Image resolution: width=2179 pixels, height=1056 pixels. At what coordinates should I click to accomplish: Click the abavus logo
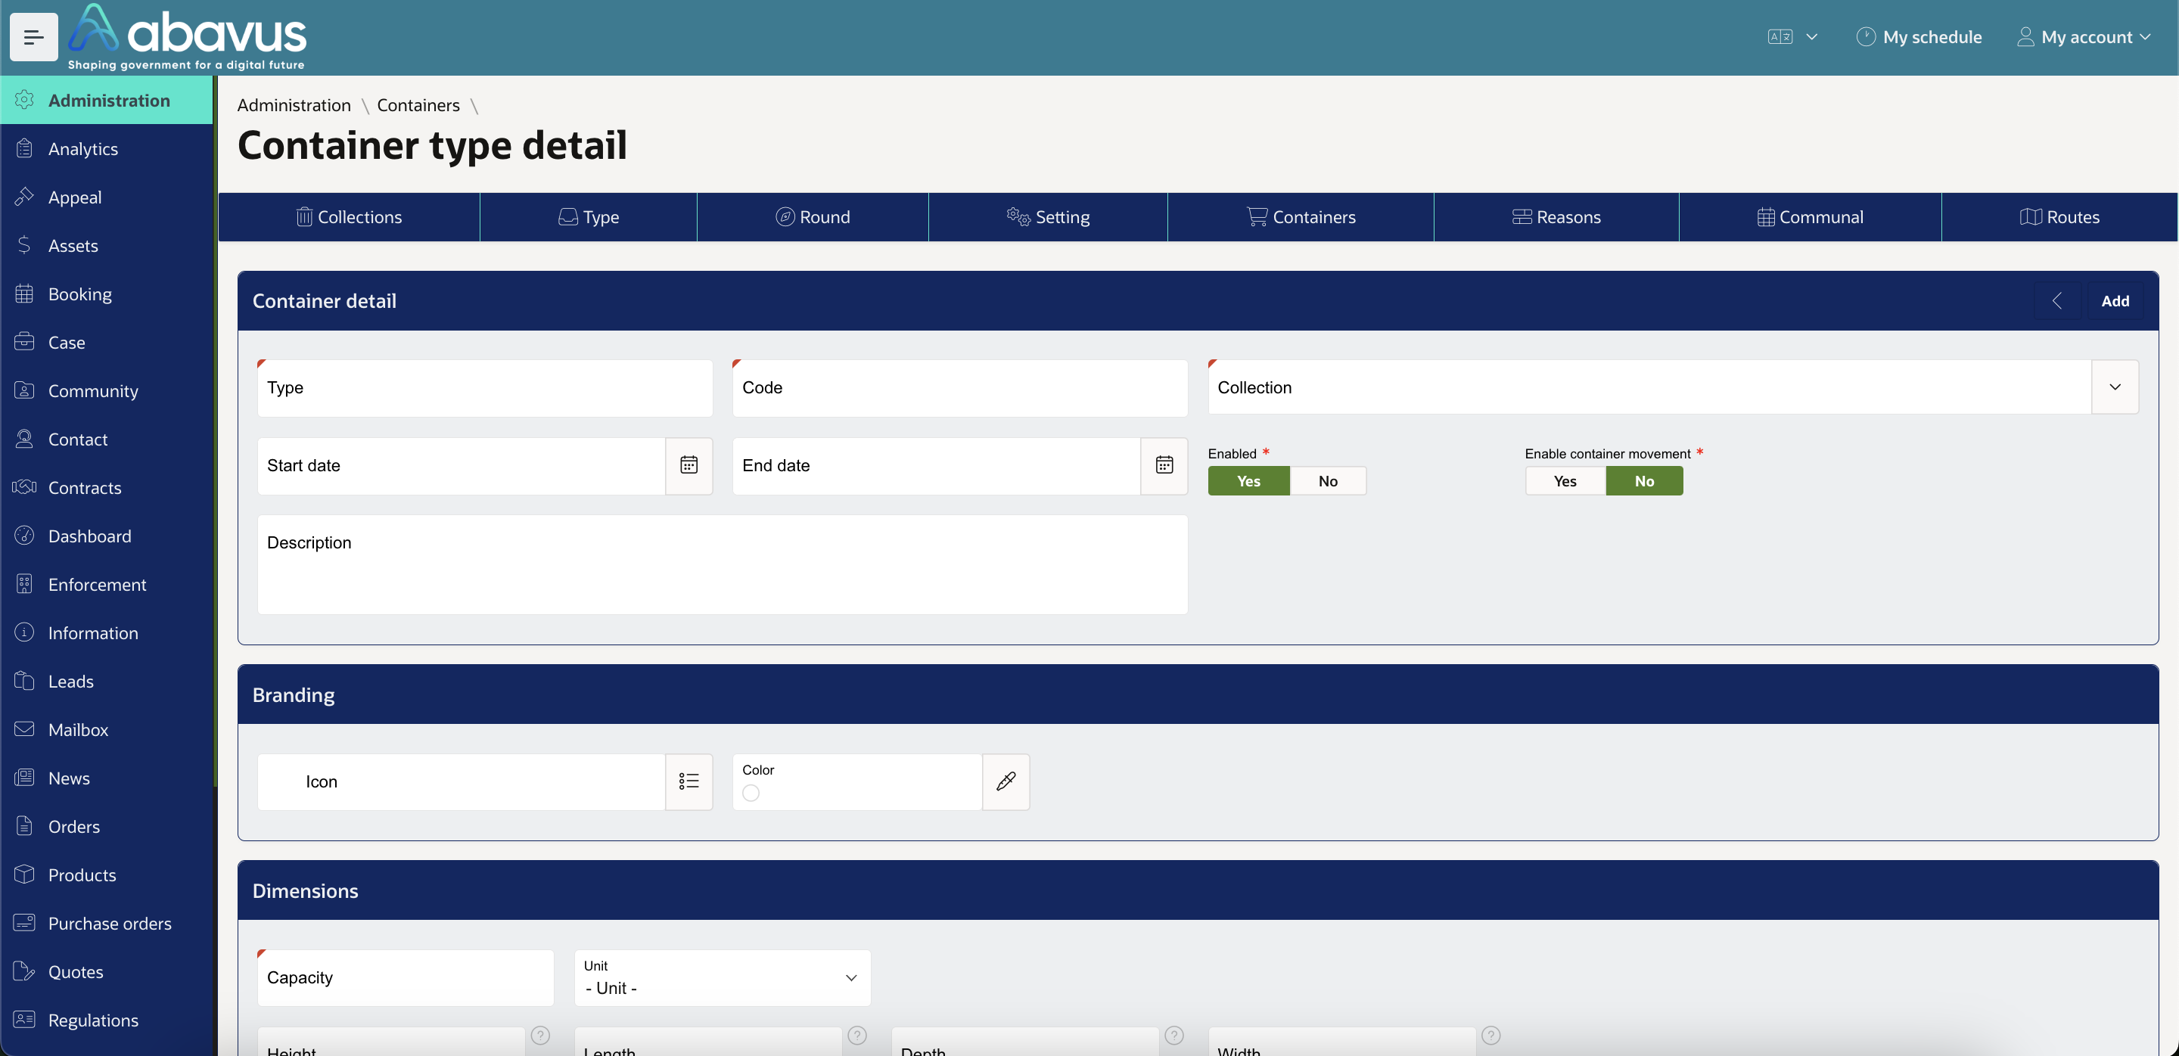(187, 37)
